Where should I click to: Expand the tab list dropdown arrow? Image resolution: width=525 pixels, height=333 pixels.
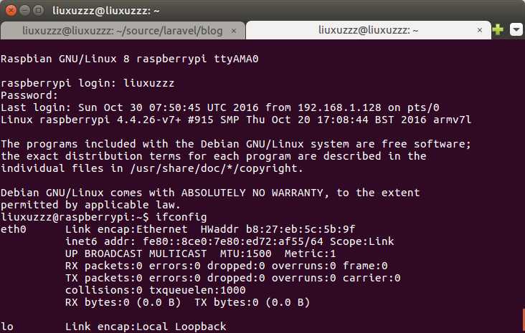click(x=516, y=30)
